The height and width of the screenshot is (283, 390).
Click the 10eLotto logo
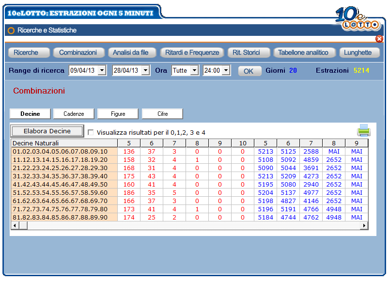[358, 19]
